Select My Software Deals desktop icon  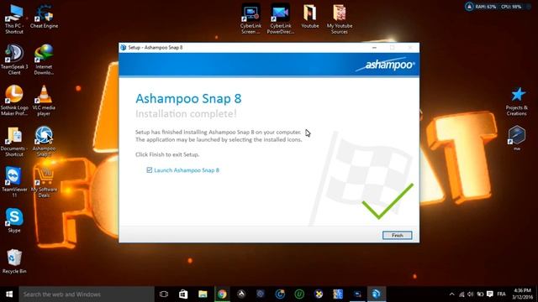click(x=44, y=183)
